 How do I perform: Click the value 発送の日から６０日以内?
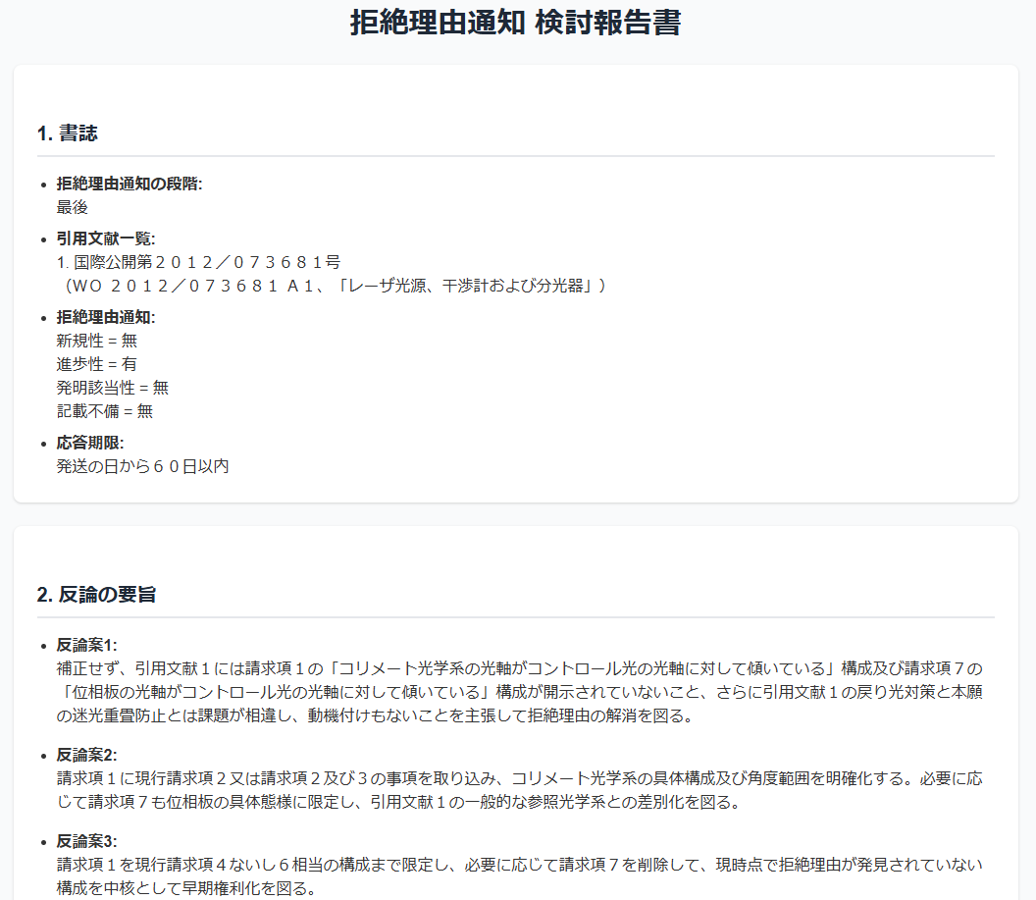pos(142,466)
